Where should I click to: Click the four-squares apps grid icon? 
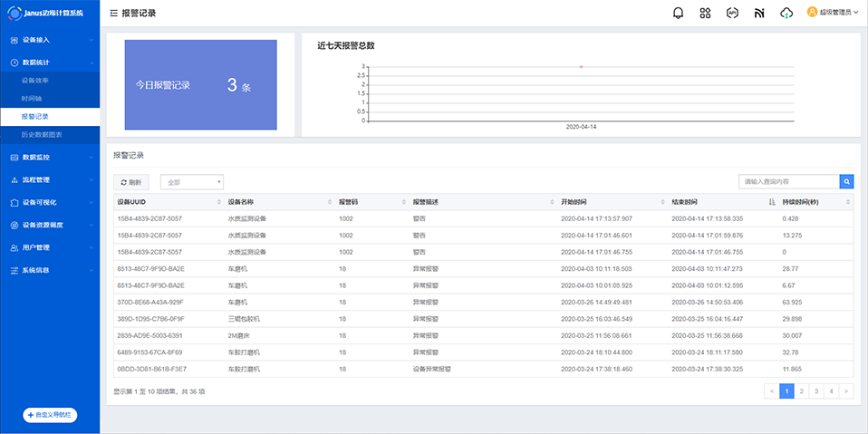(x=705, y=13)
